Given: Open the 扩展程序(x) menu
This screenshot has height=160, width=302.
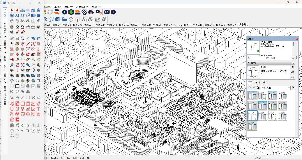Looking at the screenshot, I should coord(83,6).
